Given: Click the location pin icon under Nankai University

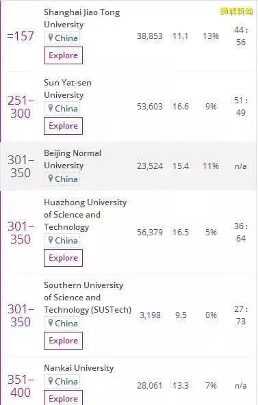Looking at the screenshot, I should (51, 381).
